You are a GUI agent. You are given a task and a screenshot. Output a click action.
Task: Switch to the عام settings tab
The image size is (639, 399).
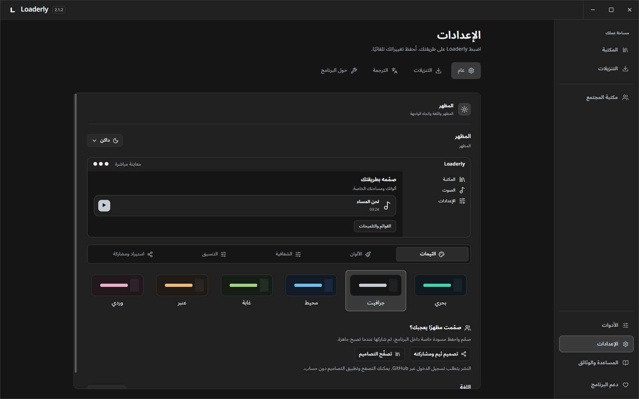[x=466, y=71]
